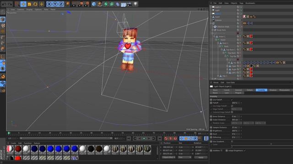The image size is (293, 164).
Task: Click the Redo arrow icon
Action: (10, 4)
